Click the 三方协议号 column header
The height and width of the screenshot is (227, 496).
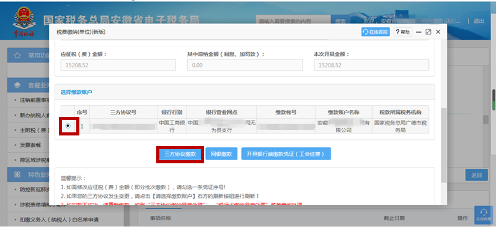123,112
